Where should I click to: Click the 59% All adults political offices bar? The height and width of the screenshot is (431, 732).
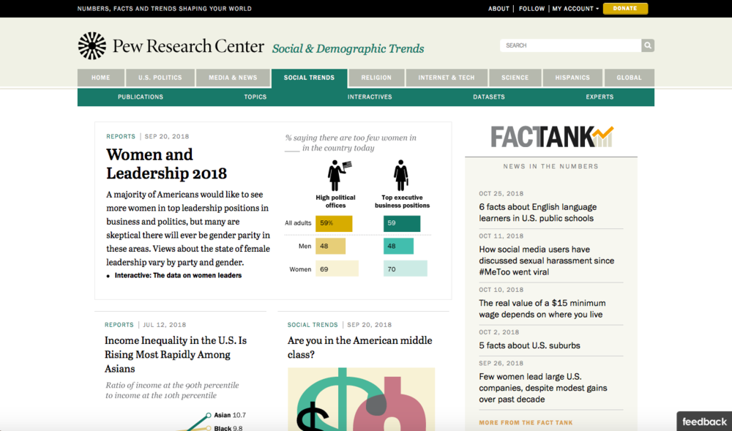coord(334,223)
